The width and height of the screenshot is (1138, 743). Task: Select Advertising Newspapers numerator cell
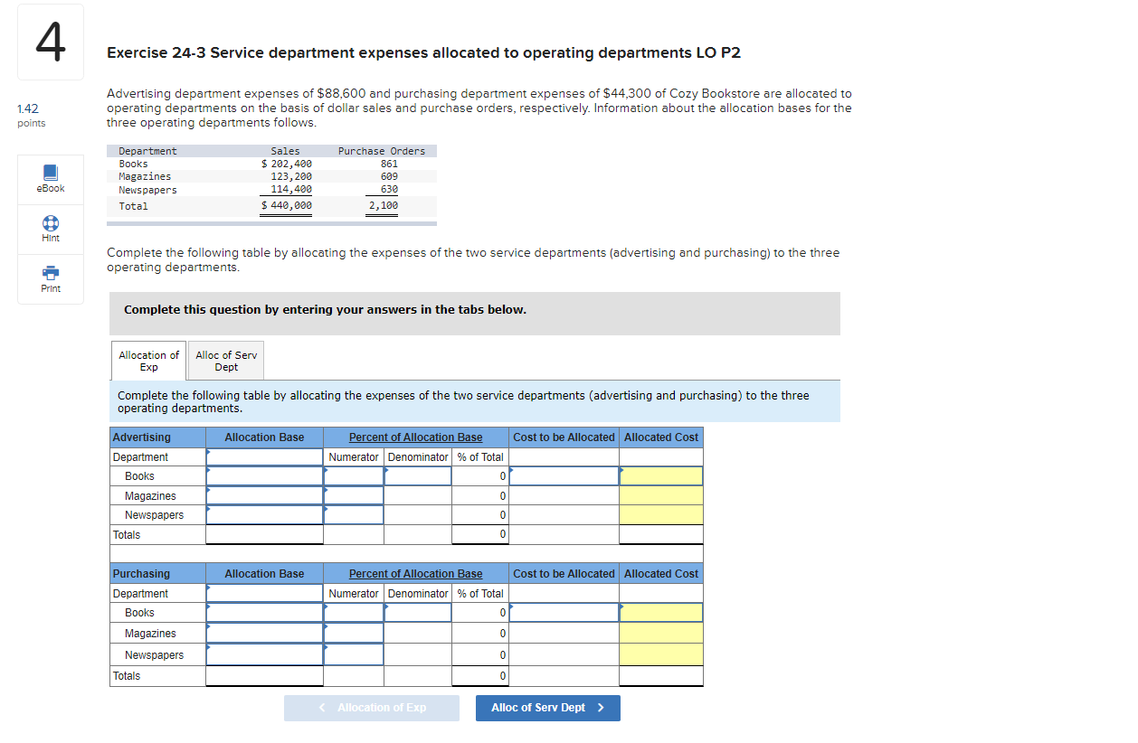point(354,515)
